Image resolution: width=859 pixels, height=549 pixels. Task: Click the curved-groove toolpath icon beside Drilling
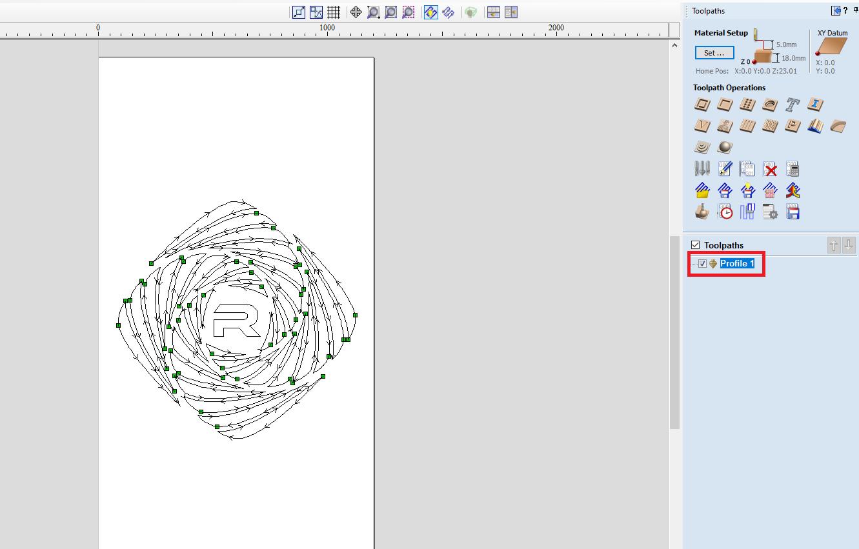tap(770, 105)
